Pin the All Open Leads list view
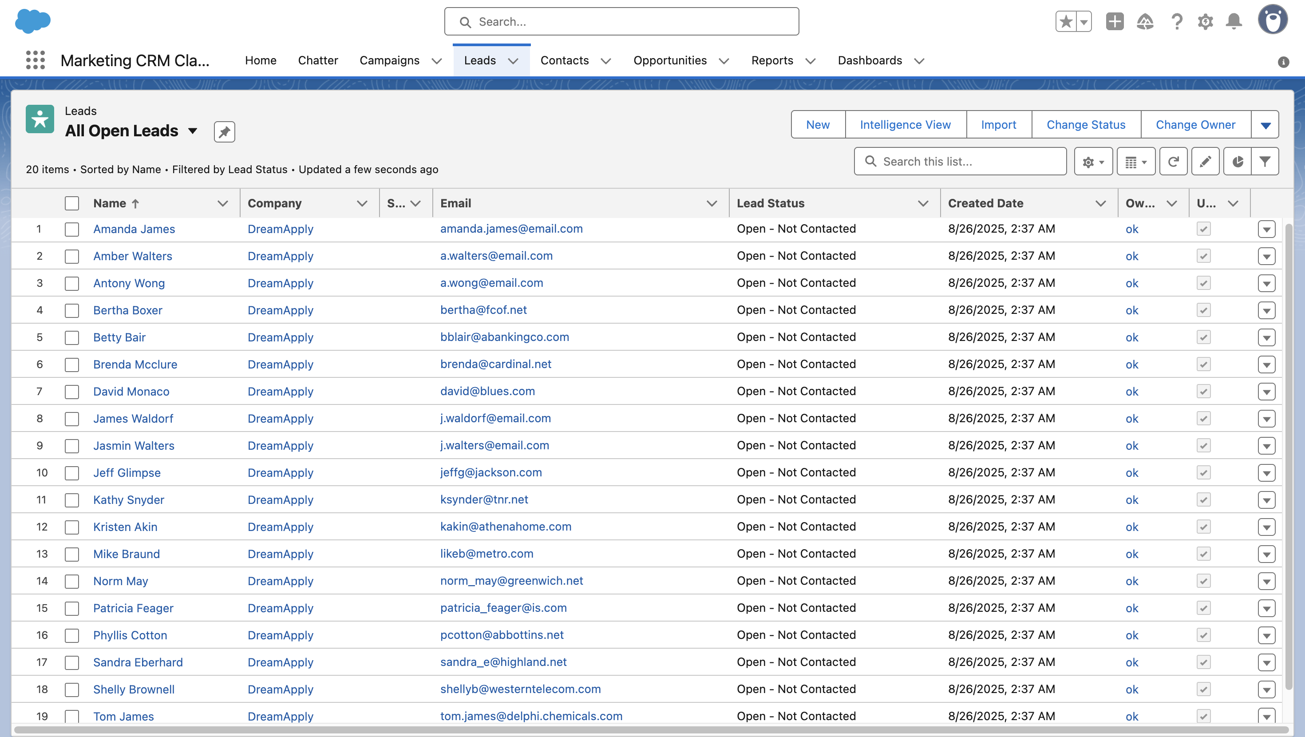The height and width of the screenshot is (737, 1305). pos(225,132)
